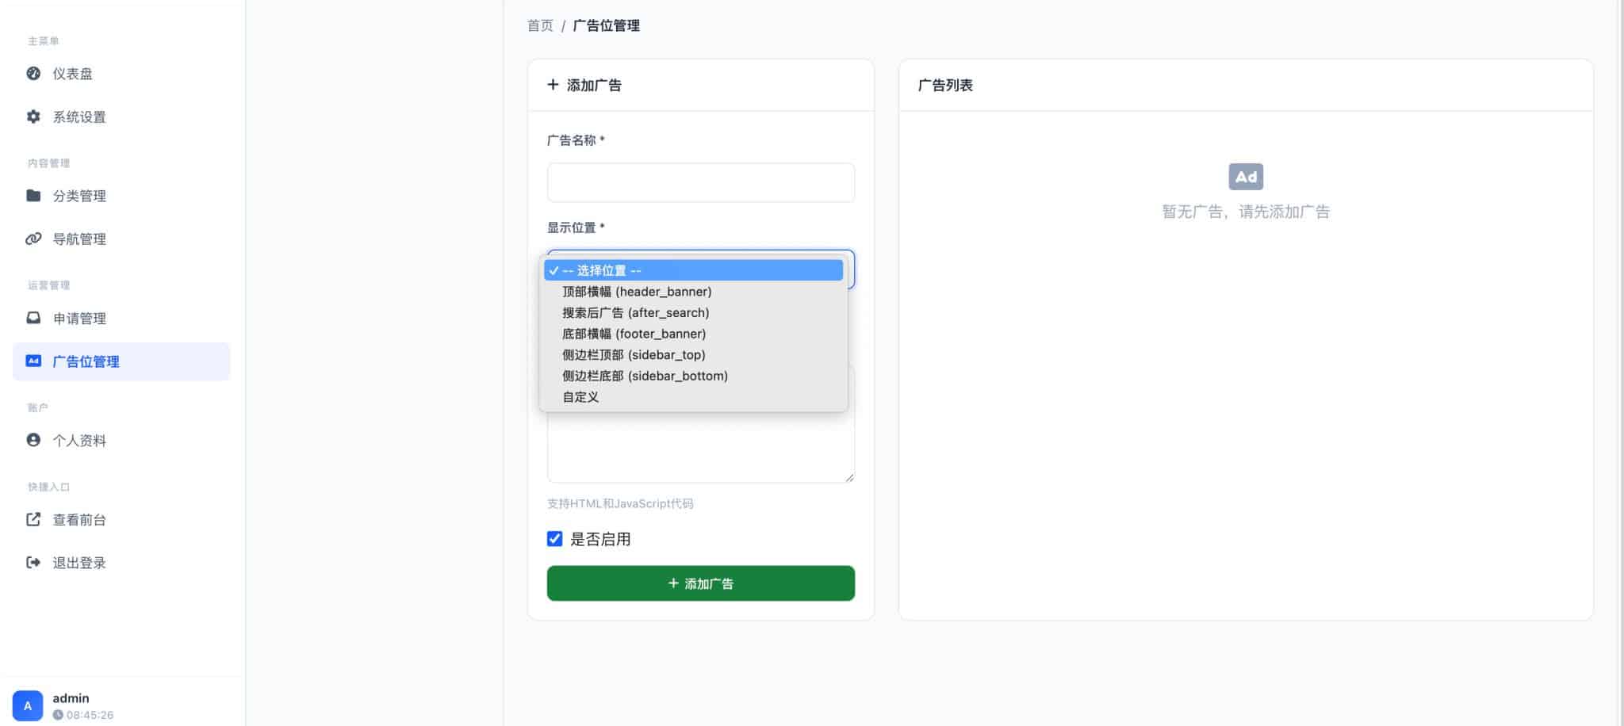Select the '-- 选择位置 --' dropdown option
This screenshot has height=726, width=1624.
pos(693,270)
